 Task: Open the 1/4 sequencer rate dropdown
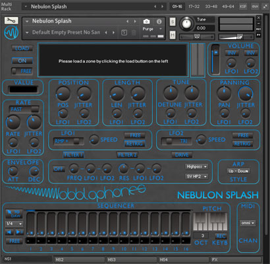tap(14, 224)
